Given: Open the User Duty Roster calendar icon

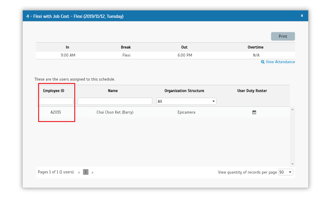Looking at the screenshot, I should point(254,112).
